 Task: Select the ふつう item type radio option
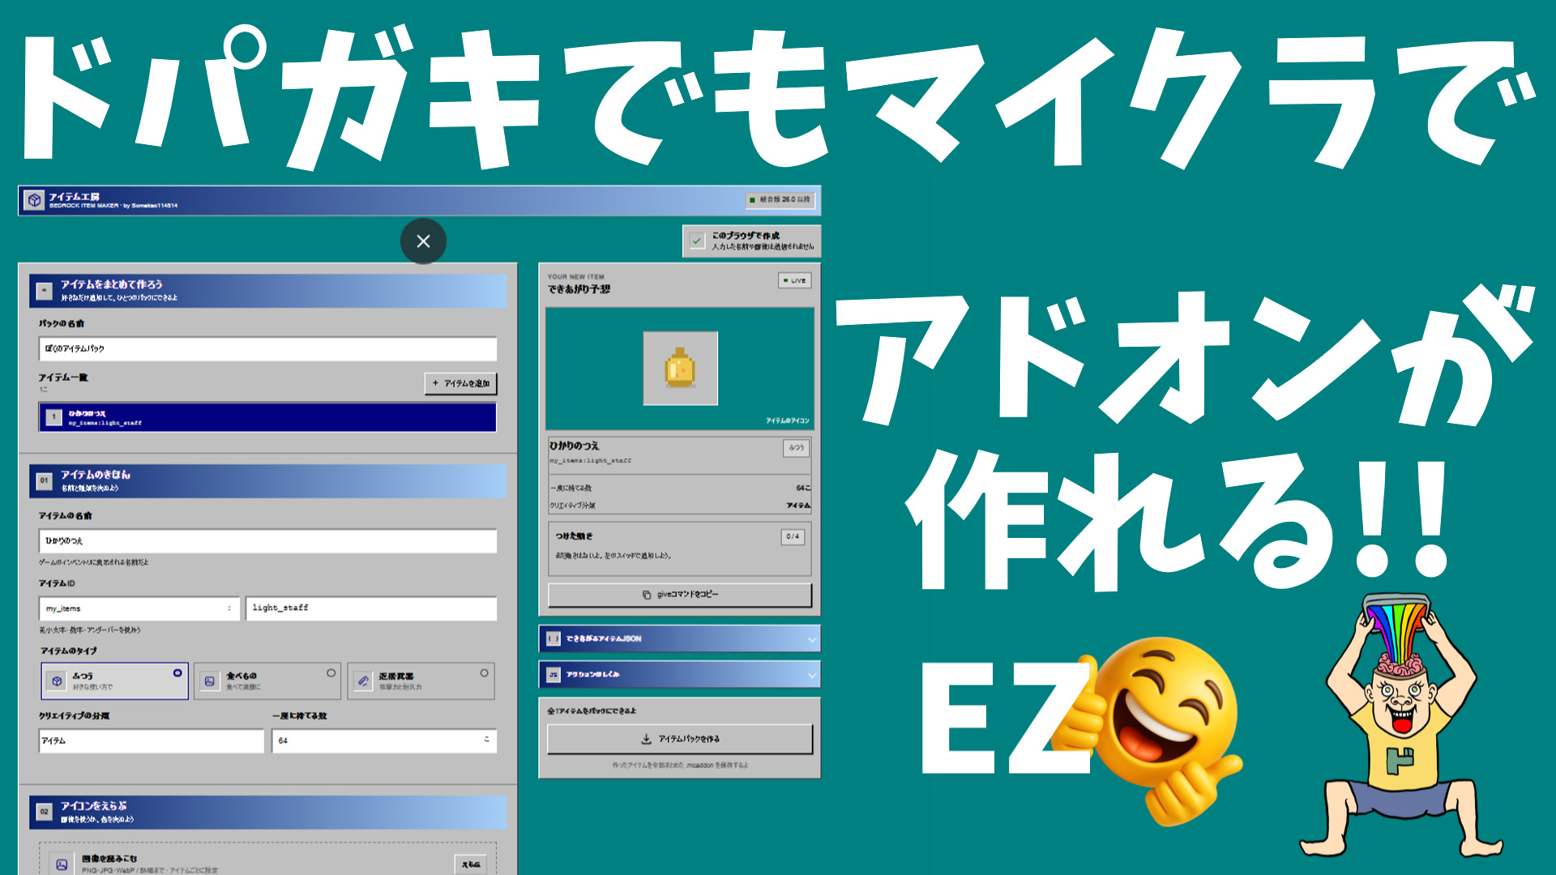[x=115, y=681]
